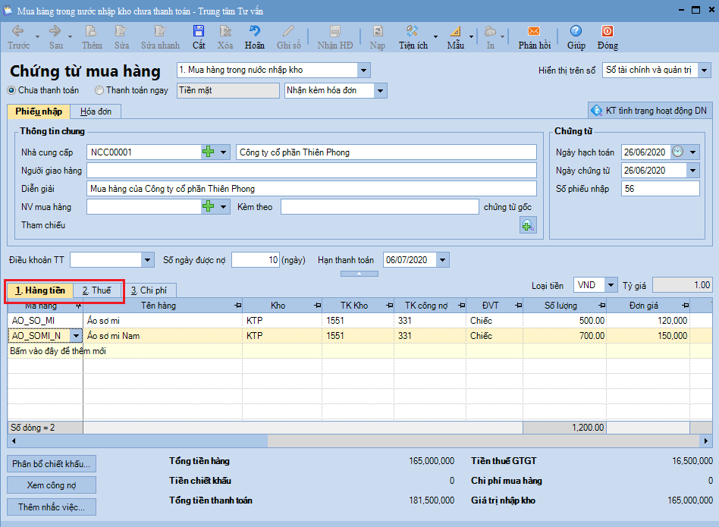This screenshot has width=719, height=527.
Task: Open the AO_SOMI_N item code dropdown
Action: click(76, 336)
